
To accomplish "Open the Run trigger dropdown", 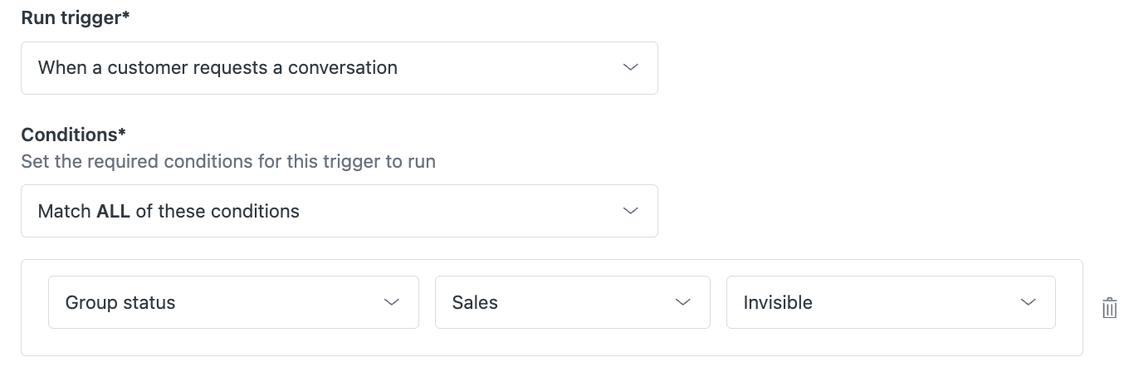I will [x=339, y=68].
